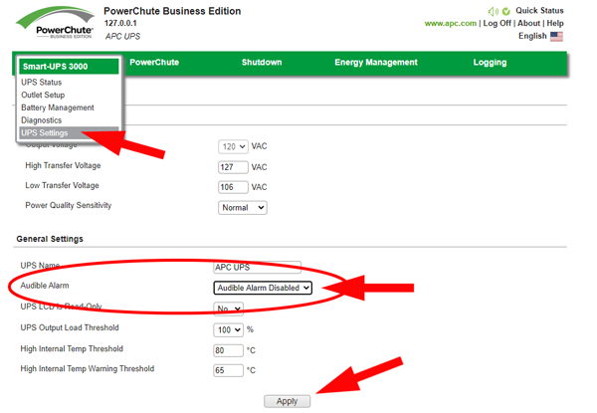Open the Logging menu tab
The width and height of the screenshot is (597, 413).
[x=490, y=63]
